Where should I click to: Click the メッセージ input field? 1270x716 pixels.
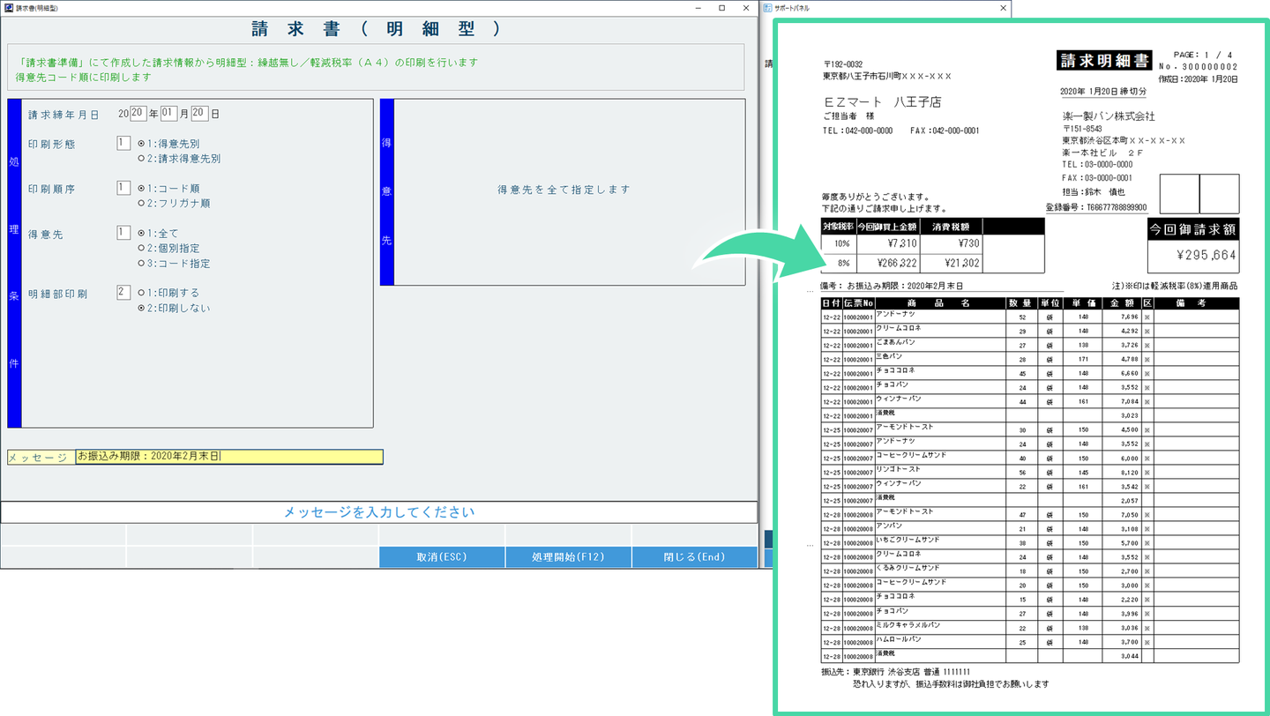229,457
